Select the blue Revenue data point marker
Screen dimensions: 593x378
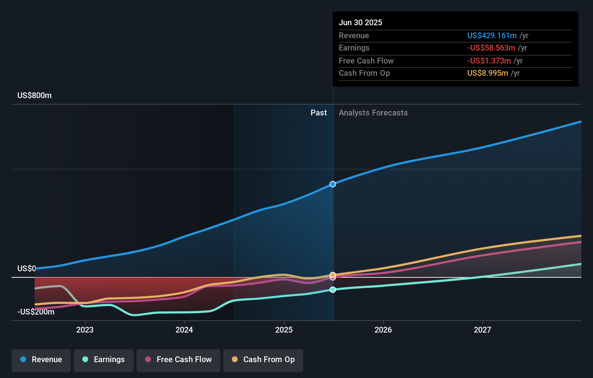tap(333, 184)
